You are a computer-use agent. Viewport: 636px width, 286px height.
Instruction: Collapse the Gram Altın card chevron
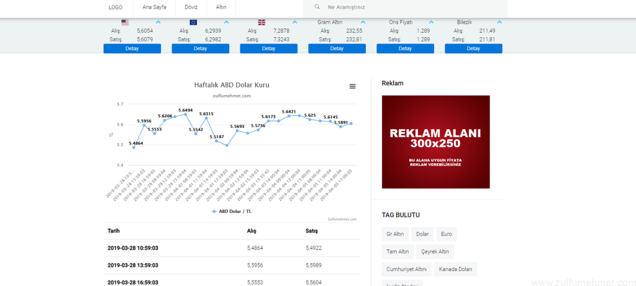(363, 22)
